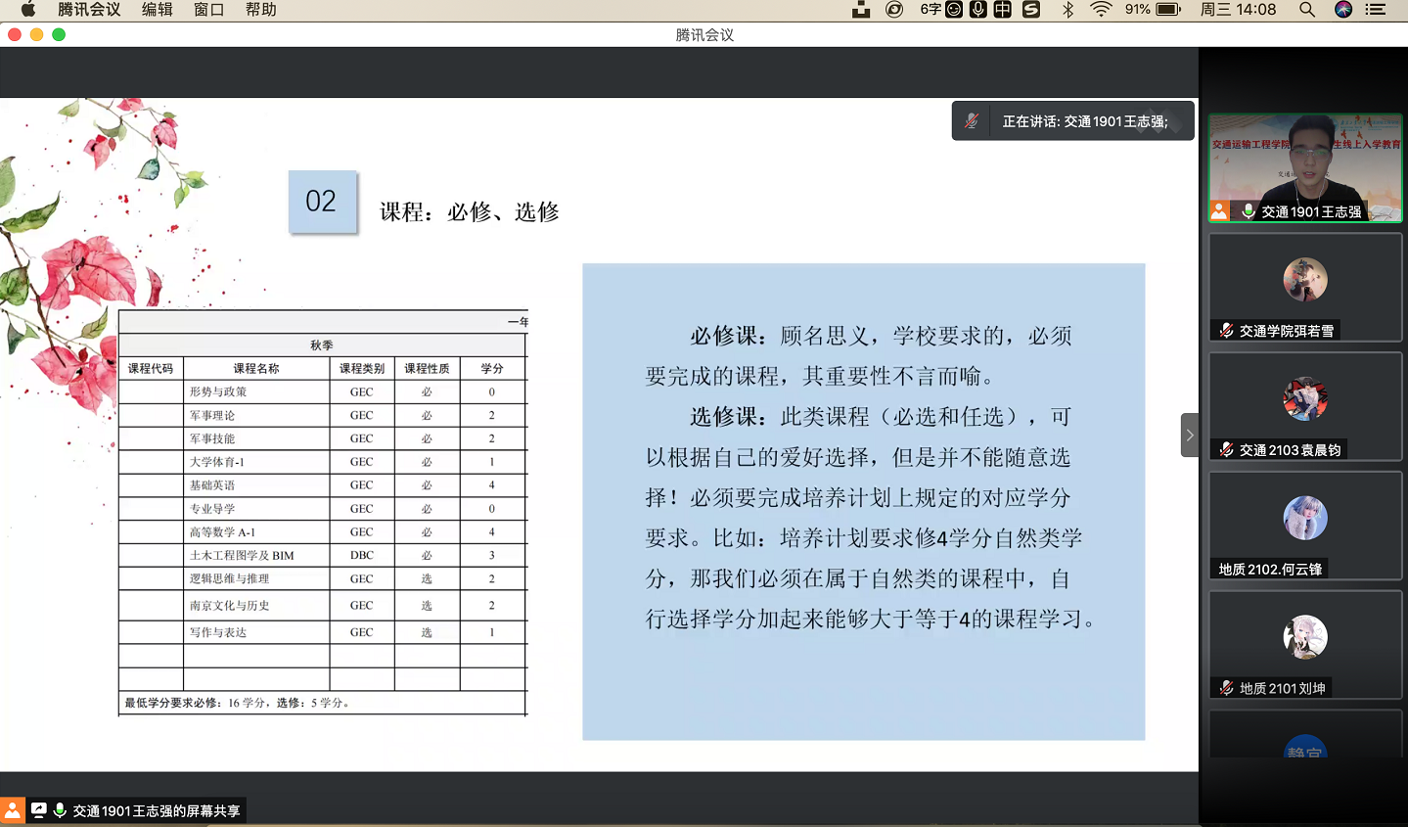Open Siri from the menu bar

1342,10
